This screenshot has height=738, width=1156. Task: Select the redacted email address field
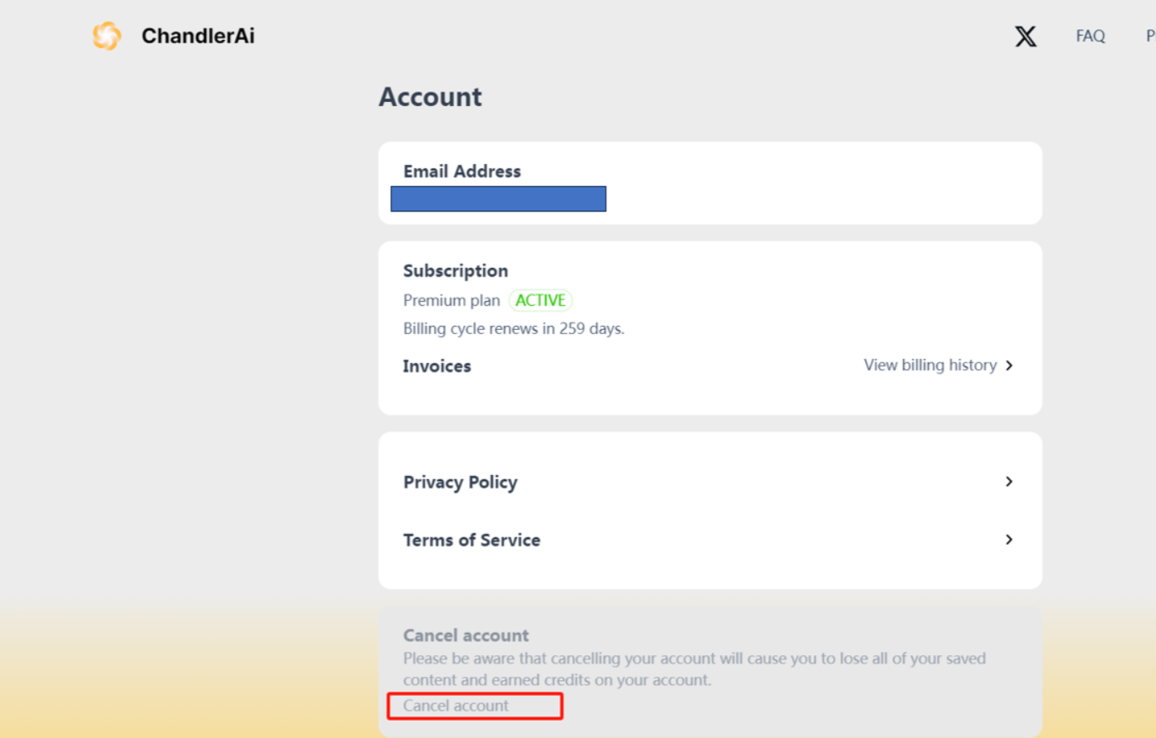498,199
